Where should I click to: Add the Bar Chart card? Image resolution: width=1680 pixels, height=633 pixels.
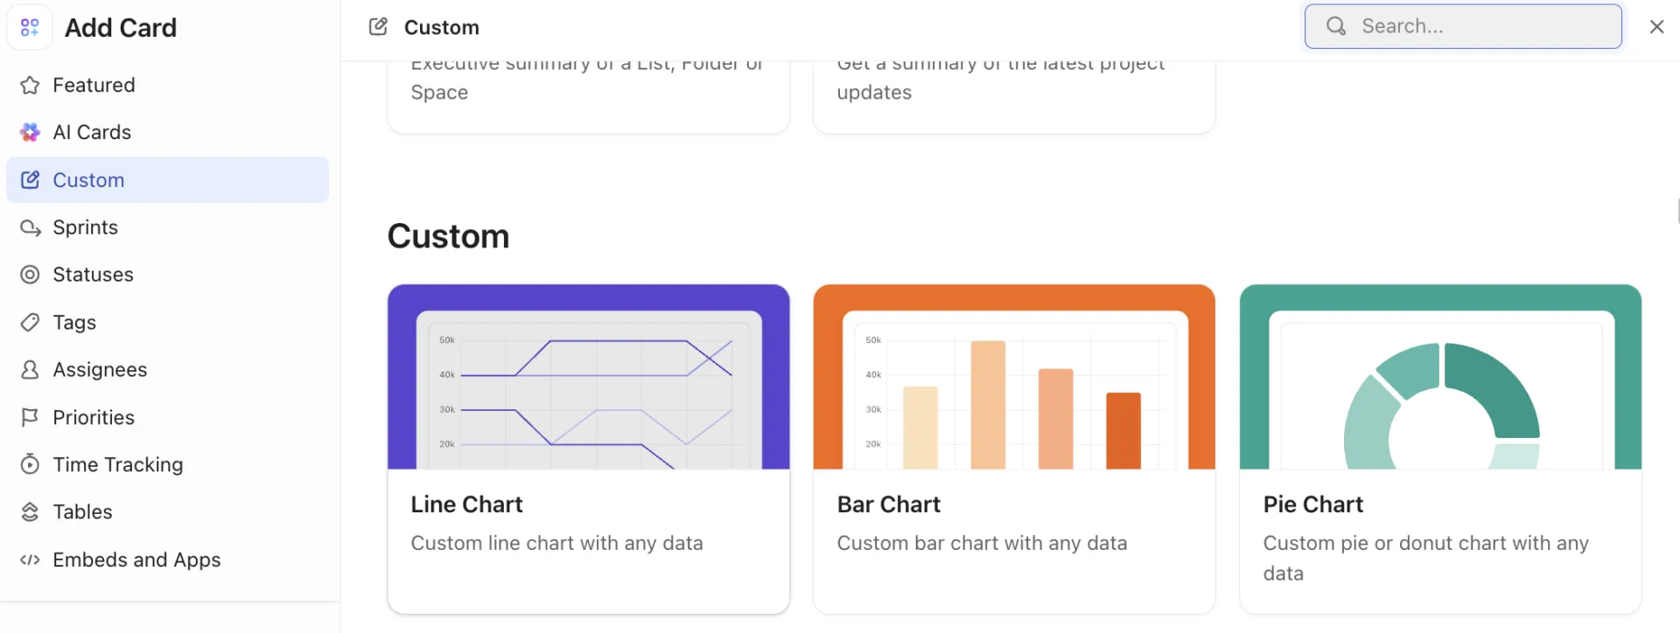[1014, 449]
